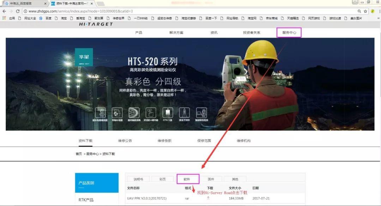381x206 pixels.
Task: Click the 双轴补偿器 feature icon
Action: [x=117, y=112]
